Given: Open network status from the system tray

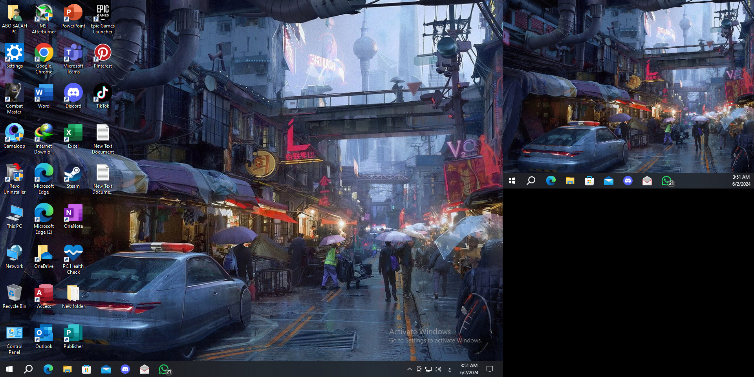Looking at the screenshot, I should [x=428, y=369].
